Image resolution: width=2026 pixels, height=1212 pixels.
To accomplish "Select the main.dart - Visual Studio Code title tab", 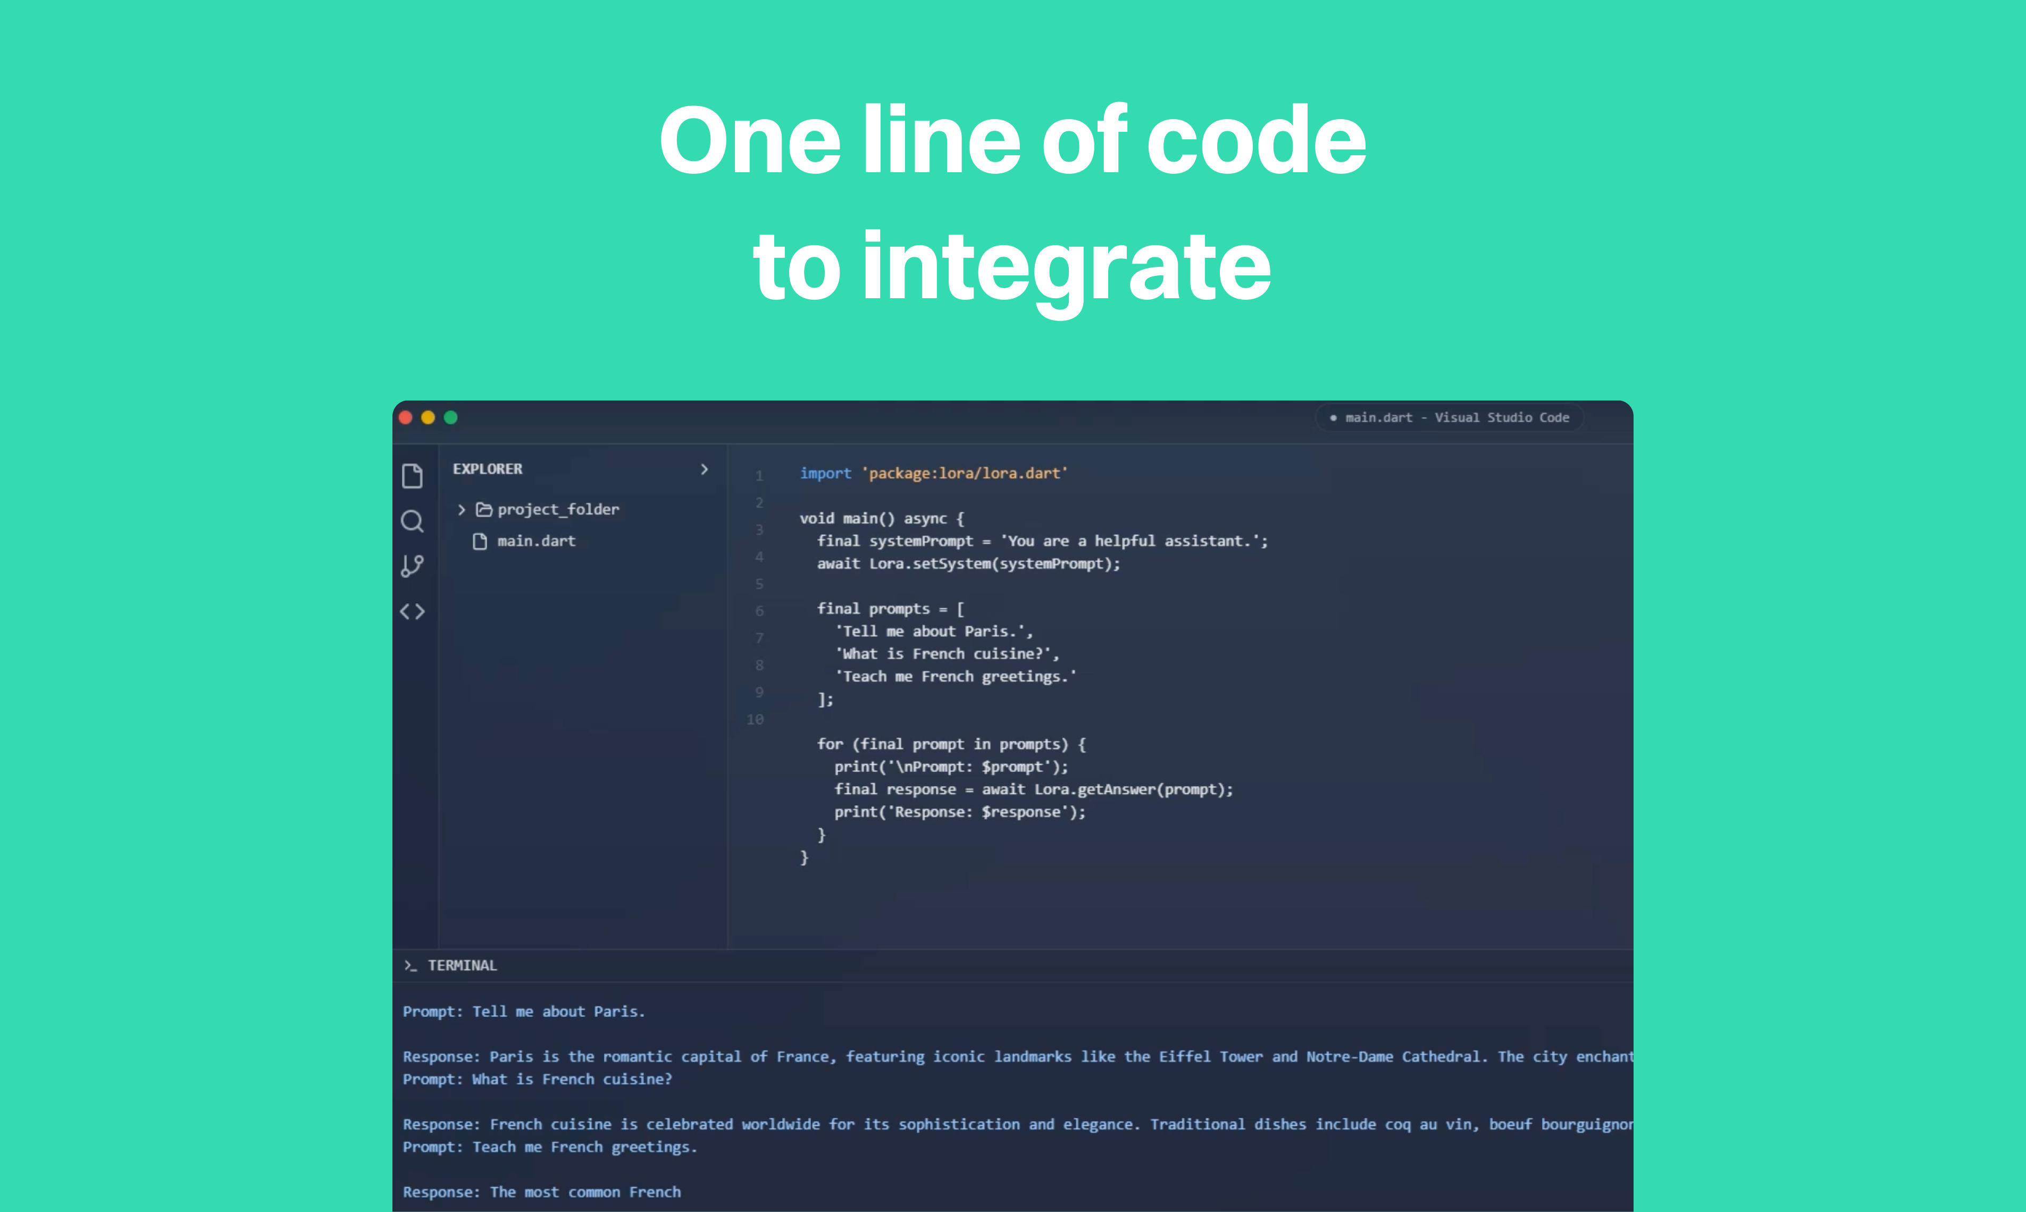I will coord(1450,417).
